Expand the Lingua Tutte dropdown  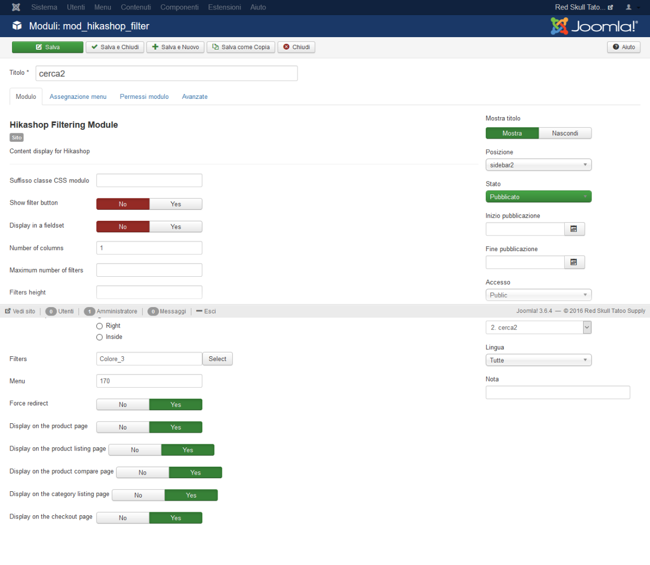pos(538,360)
